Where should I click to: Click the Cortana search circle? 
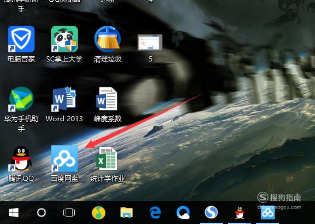41,213
